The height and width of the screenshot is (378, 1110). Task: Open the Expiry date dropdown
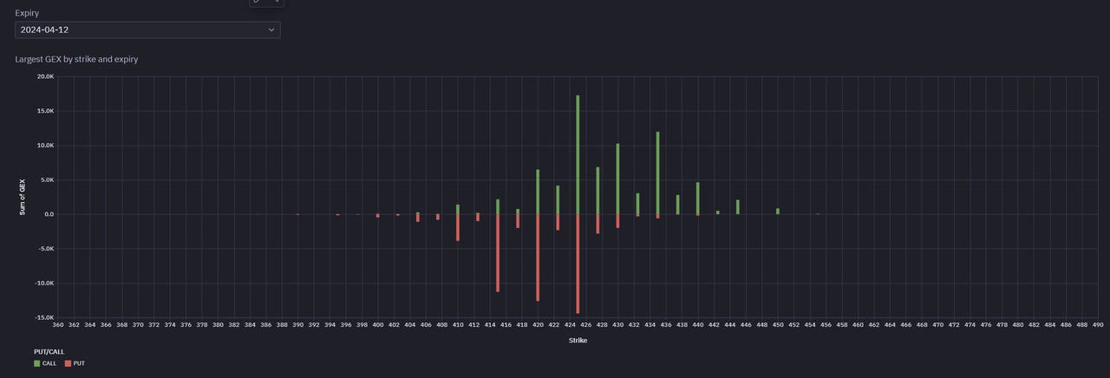tap(147, 29)
